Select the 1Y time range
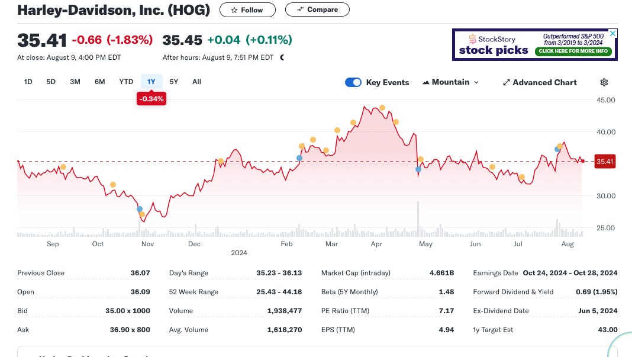Viewport: 632px width, 357px height. tap(151, 82)
